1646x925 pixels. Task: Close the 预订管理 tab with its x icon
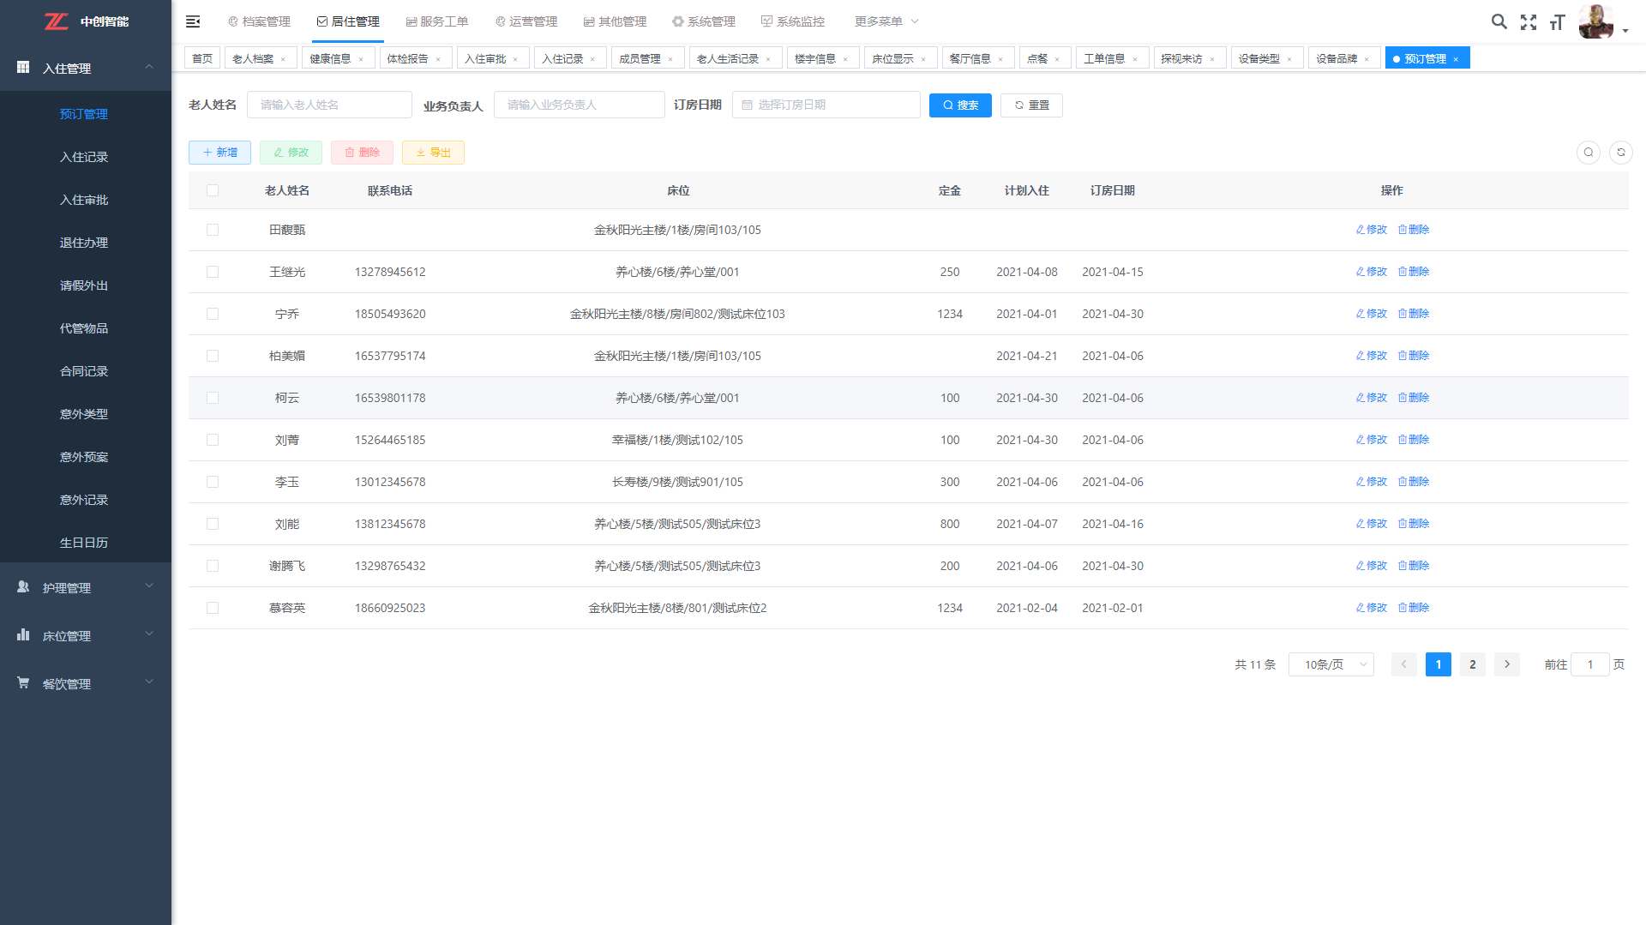[1456, 59]
